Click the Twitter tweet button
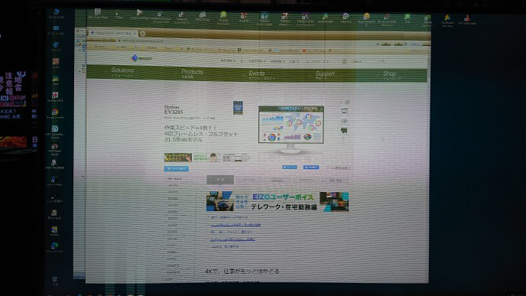 tap(290, 167)
